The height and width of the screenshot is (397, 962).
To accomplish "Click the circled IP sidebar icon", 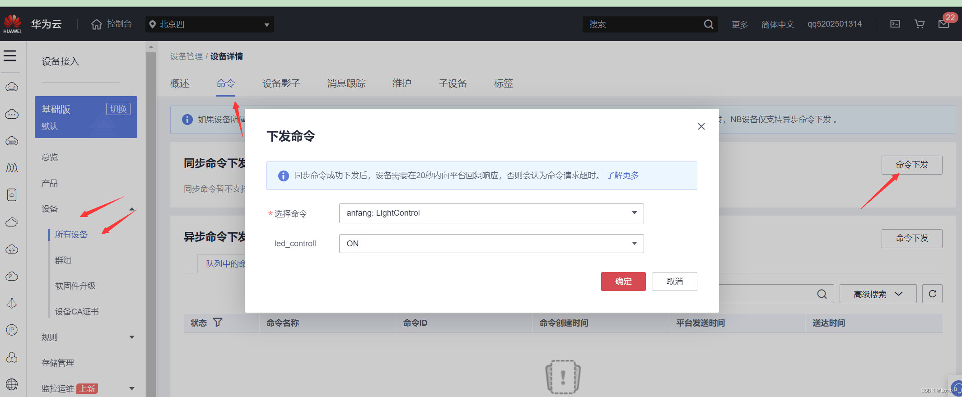I will click(12, 330).
